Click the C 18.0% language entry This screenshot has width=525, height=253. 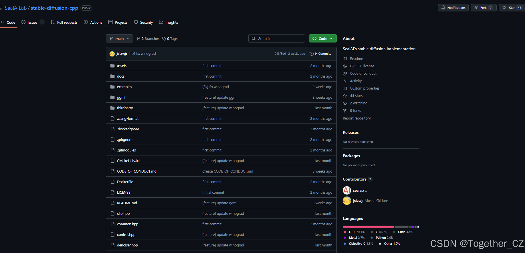(379, 232)
